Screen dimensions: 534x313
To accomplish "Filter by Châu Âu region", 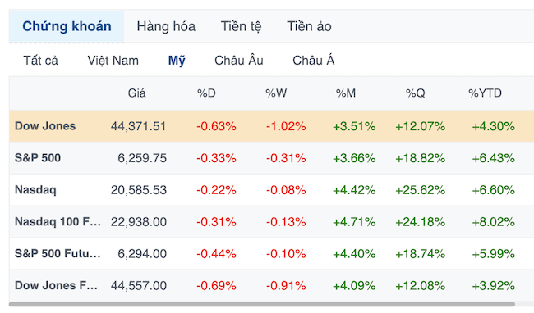I will [239, 61].
